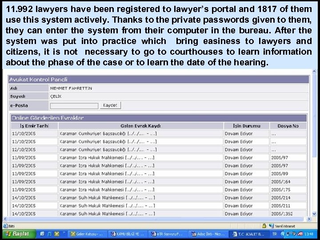The width and height of the screenshot is (320, 240).
Task: Click the Kaydet button
Action: click(110, 105)
